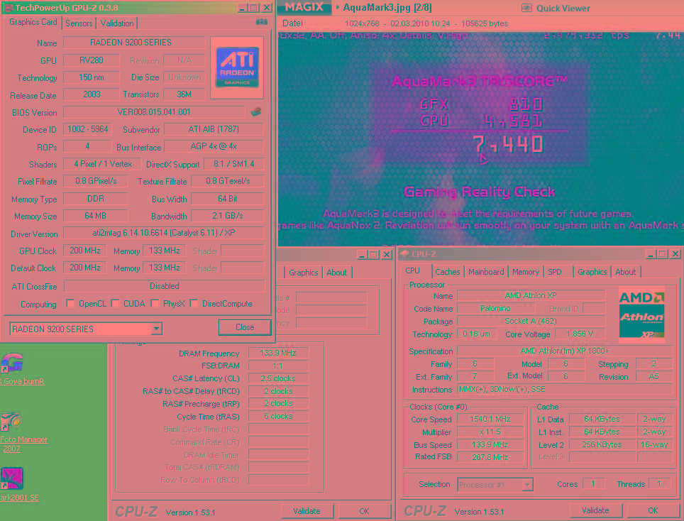Click the Quick Viewer eye icon
The height and width of the screenshot is (521, 684).
tap(526, 8)
